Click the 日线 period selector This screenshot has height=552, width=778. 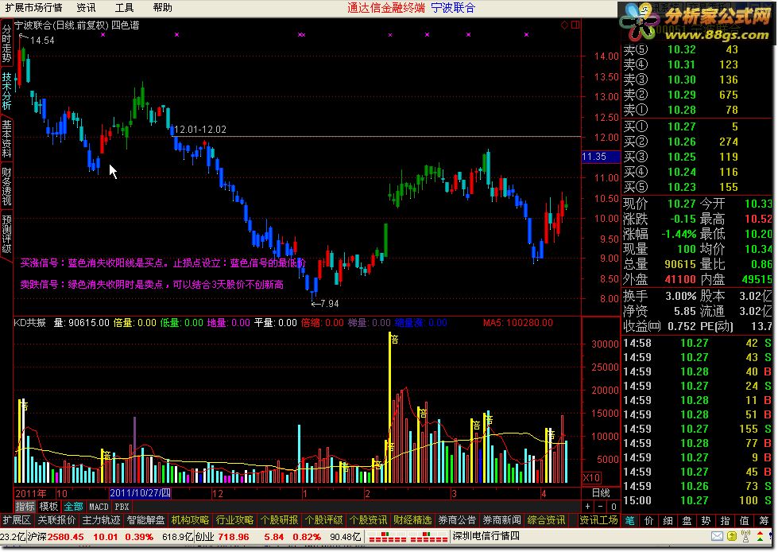[x=600, y=493]
